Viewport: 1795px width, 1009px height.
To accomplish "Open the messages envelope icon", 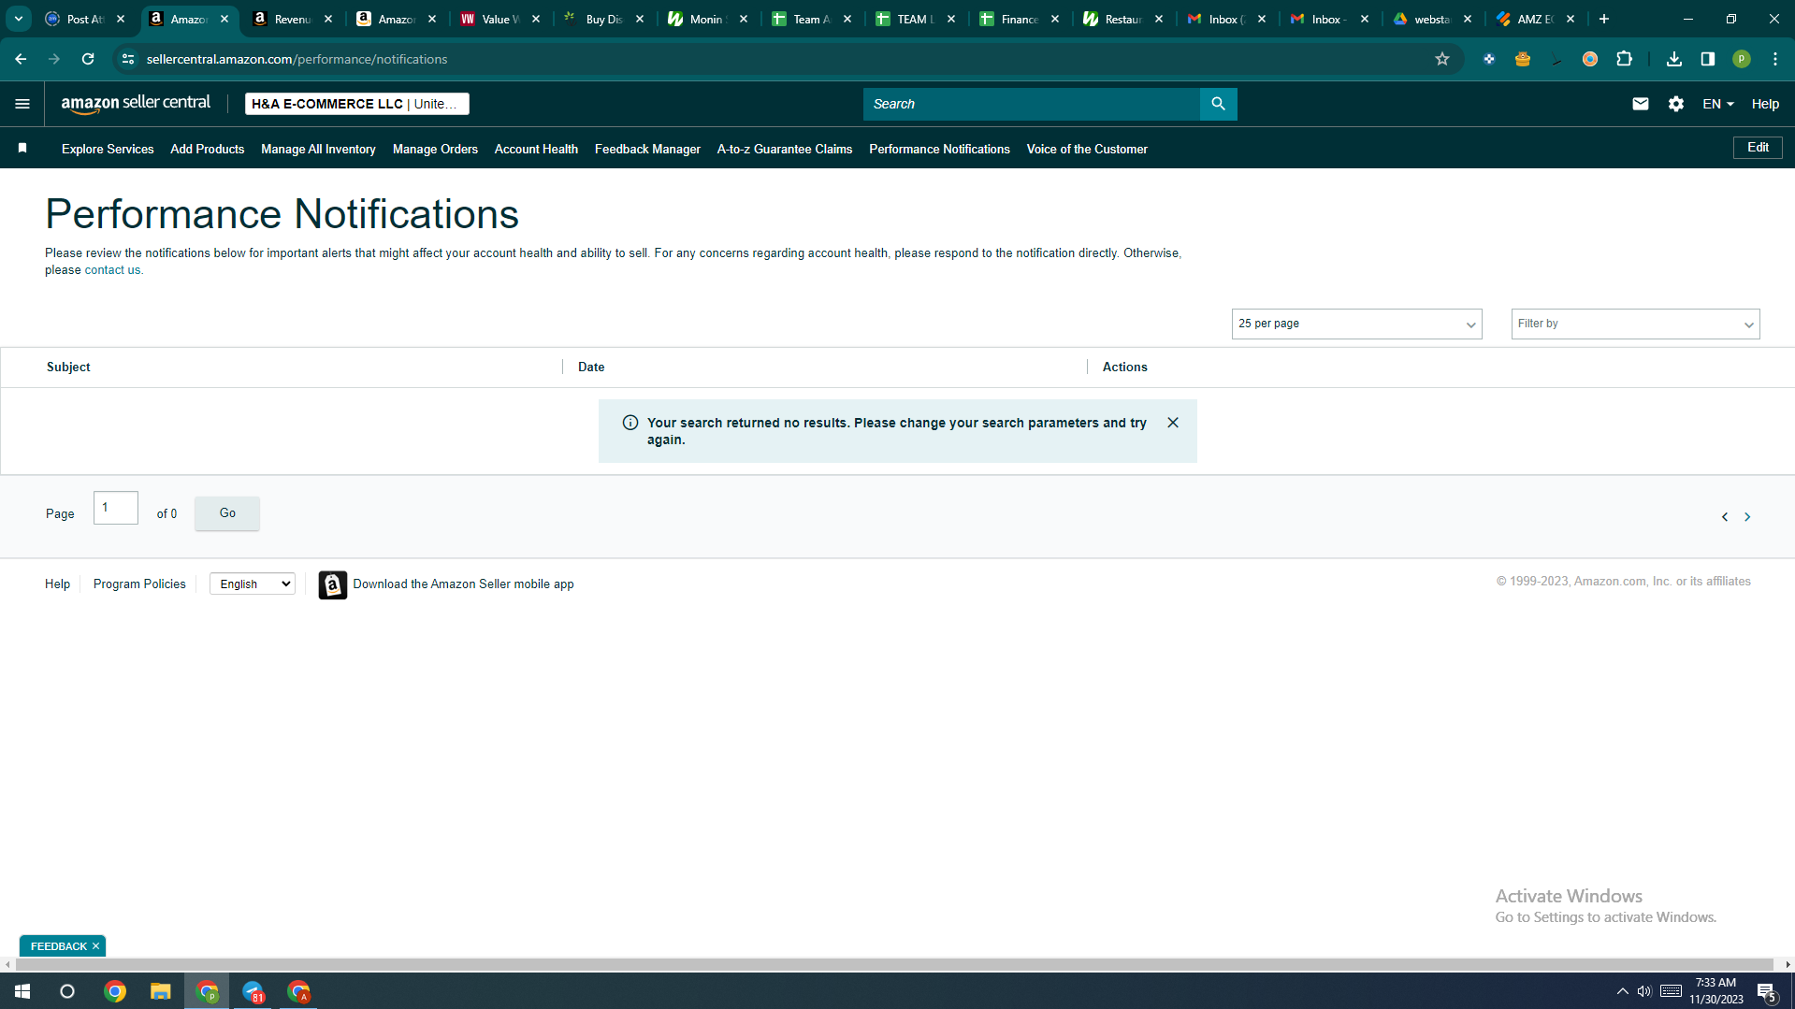I will (1641, 104).
